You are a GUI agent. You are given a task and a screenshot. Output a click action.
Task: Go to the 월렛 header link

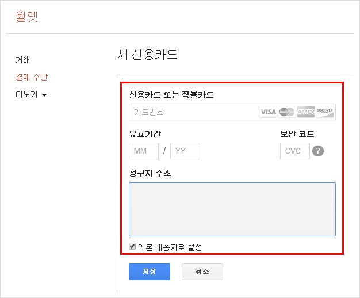[26, 17]
